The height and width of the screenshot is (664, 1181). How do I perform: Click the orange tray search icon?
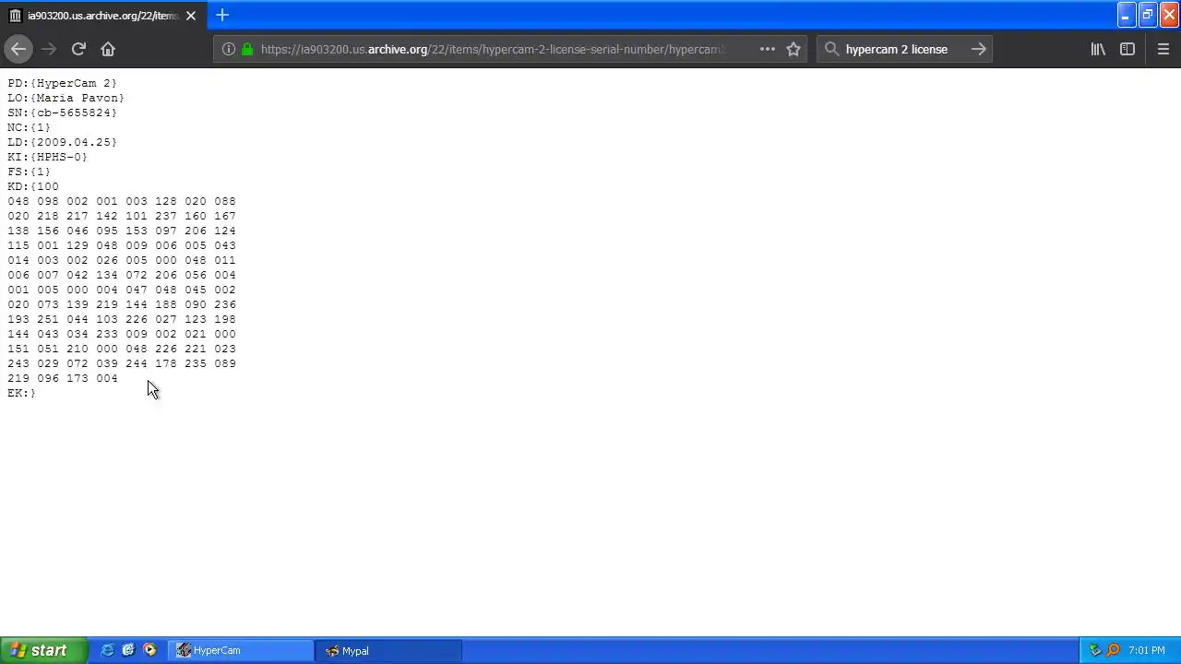pos(1113,650)
